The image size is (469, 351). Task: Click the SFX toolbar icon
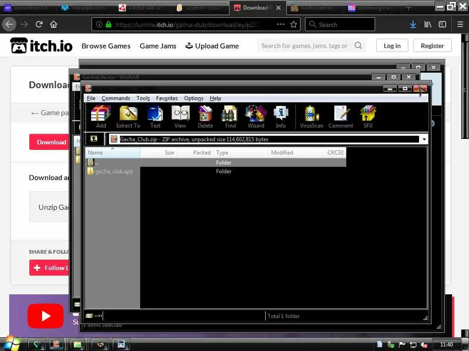coord(368,117)
